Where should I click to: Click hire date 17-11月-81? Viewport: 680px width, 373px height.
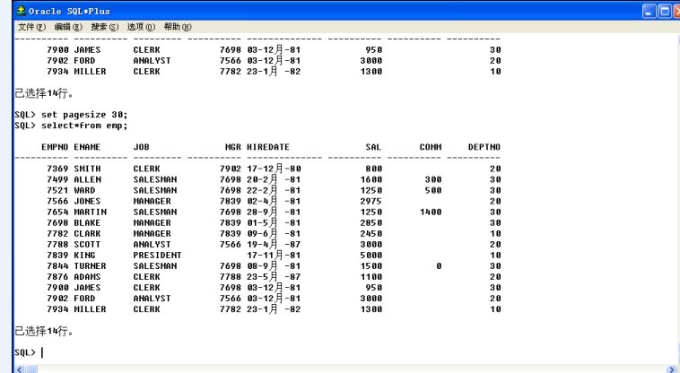[x=274, y=255]
